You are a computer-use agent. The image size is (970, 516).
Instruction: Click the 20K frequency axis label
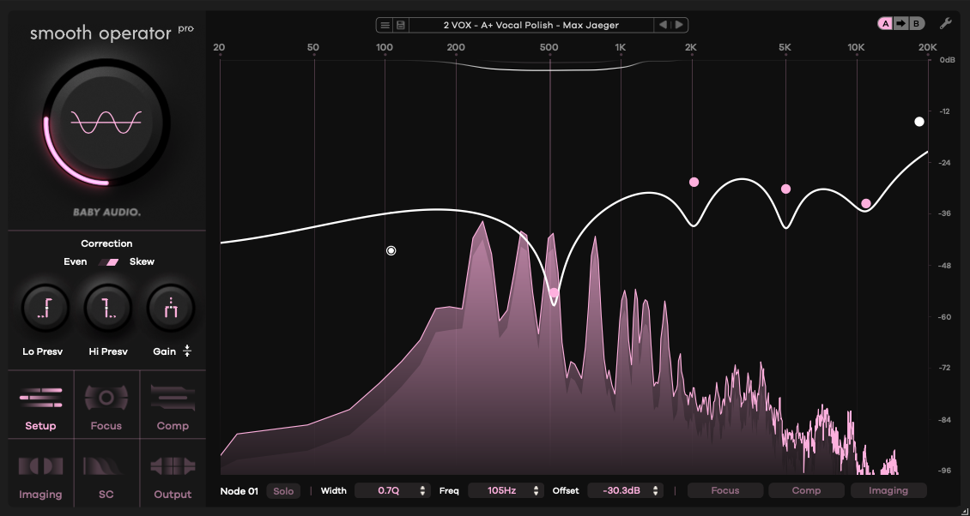pyautogui.click(x=927, y=48)
